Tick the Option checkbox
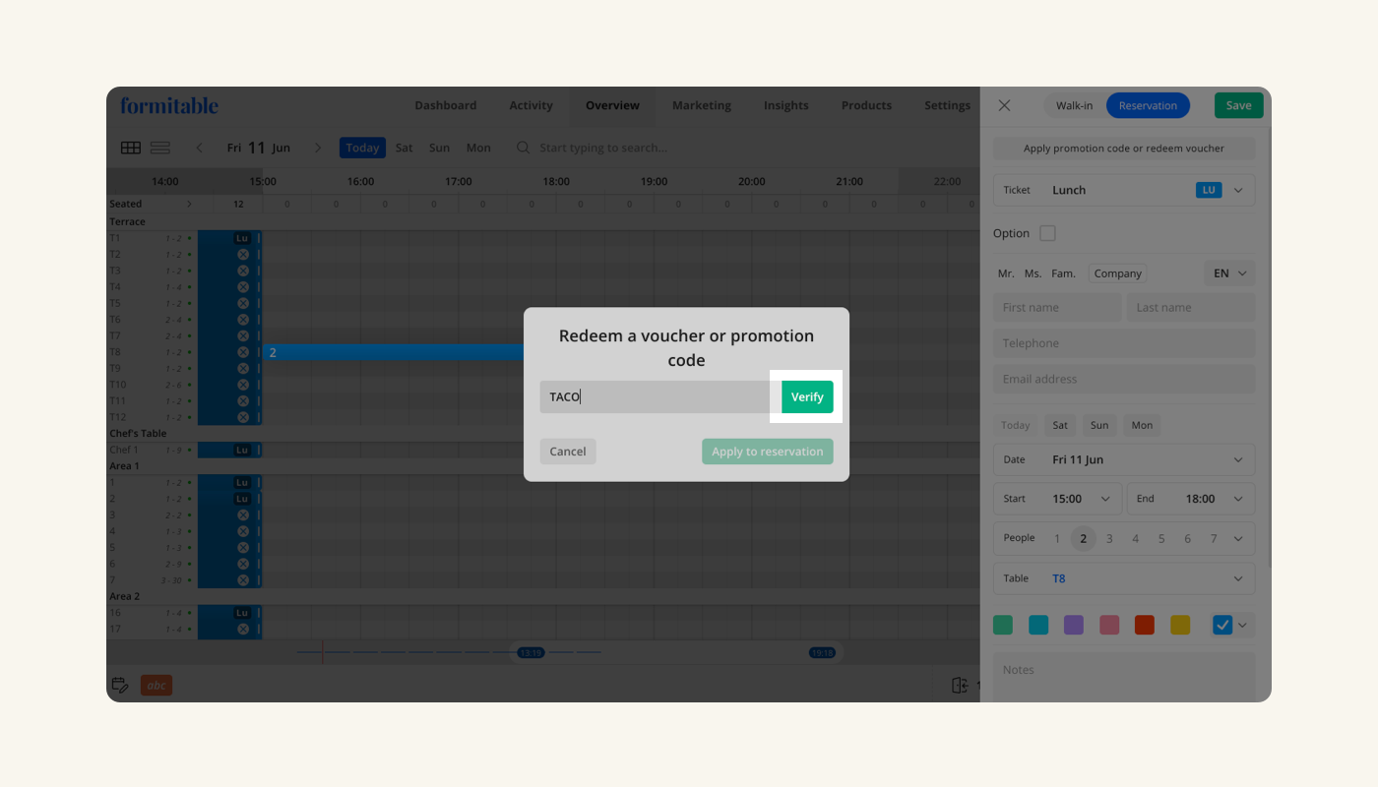This screenshot has height=787, width=1378. pos(1047,233)
